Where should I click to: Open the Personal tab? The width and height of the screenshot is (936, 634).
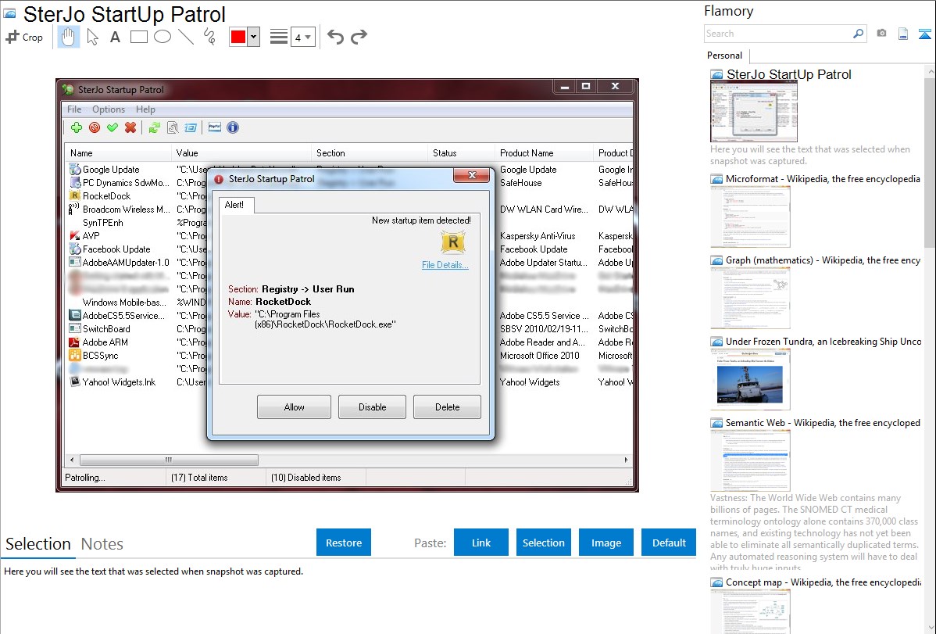click(725, 55)
